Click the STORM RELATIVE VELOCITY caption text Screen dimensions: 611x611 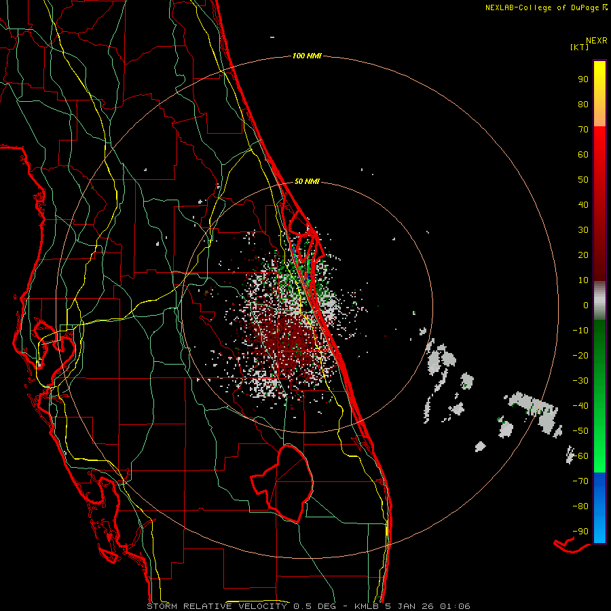coord(217,606)
